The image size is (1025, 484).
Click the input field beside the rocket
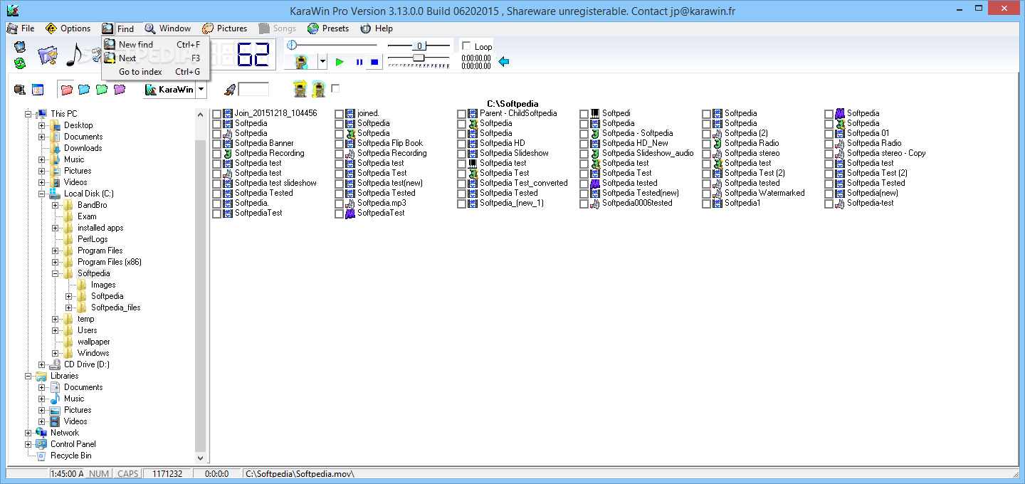point(253,90)
